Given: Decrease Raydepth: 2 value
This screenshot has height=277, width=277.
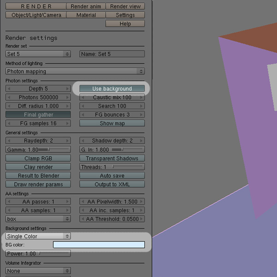Looking at the screenshot, I should tap(9, 141).
